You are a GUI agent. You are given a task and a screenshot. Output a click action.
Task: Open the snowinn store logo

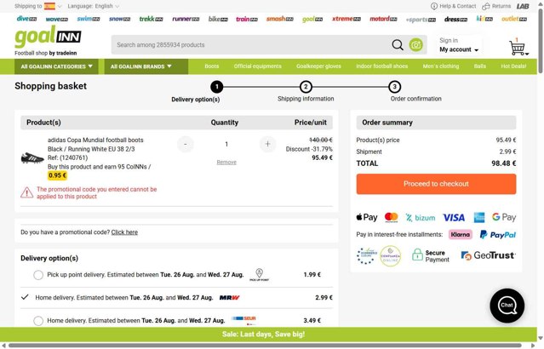coord(119,19)
